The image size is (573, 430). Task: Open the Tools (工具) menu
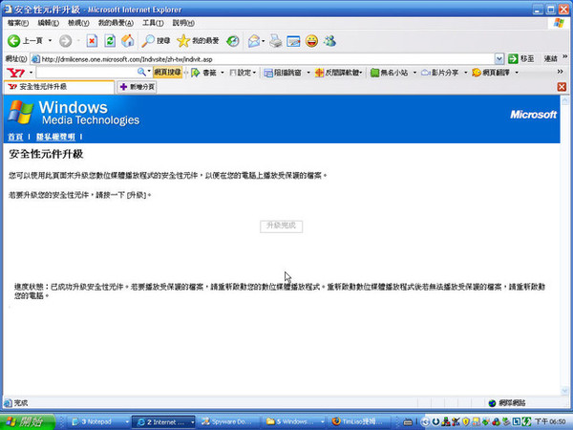153,23
